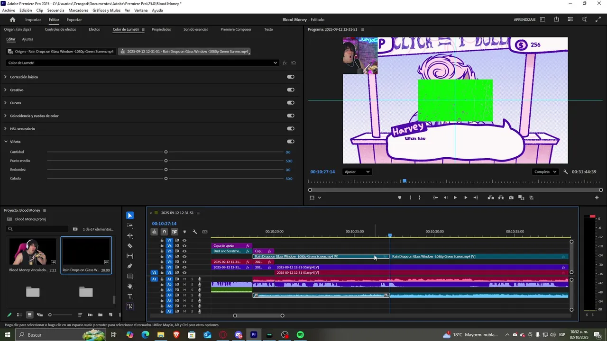Toggle V4 track eye visibility
Image resolution: width=607 pixels, height=341 pixels.
coord(184,257)
